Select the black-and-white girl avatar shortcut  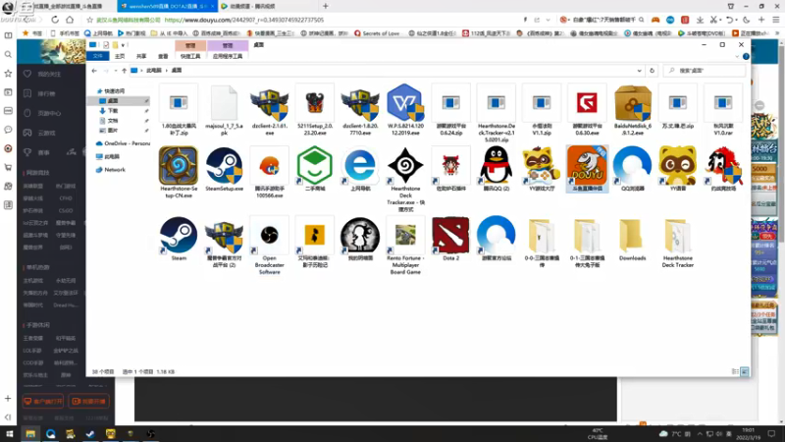click(x=360, y=236)
